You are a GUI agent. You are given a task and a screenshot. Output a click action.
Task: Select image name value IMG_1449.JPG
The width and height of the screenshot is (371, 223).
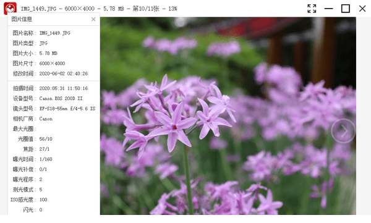point(54,33)
